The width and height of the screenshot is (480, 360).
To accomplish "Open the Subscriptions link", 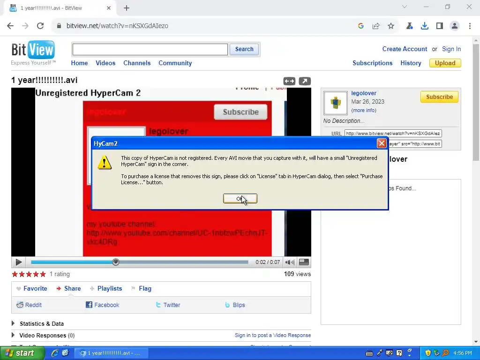I will click(372, 63).
